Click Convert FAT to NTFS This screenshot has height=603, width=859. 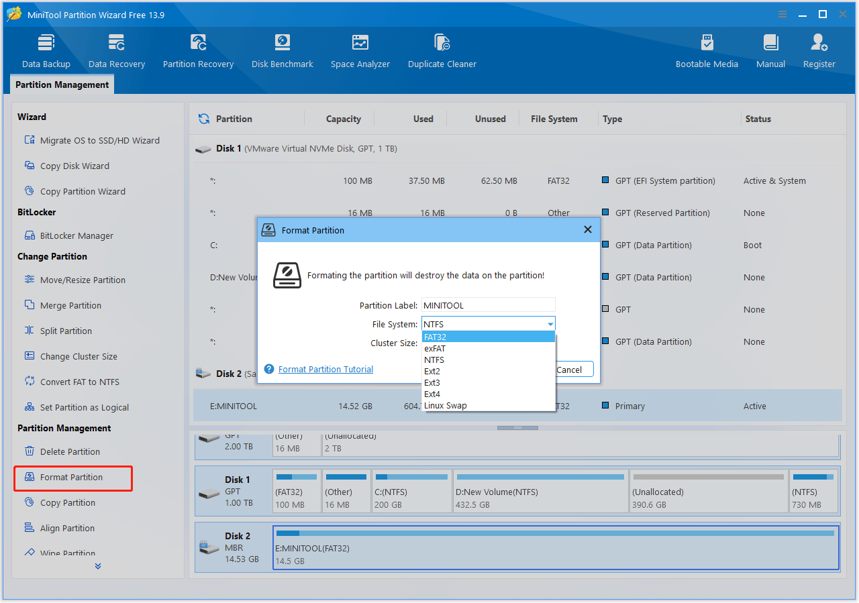71,382
